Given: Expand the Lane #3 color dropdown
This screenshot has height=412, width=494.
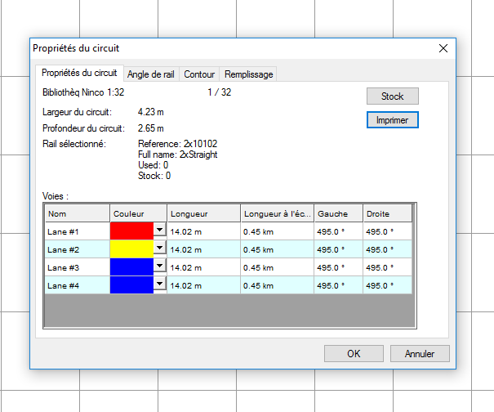Looking at the screenshot, I should (159, 266).
